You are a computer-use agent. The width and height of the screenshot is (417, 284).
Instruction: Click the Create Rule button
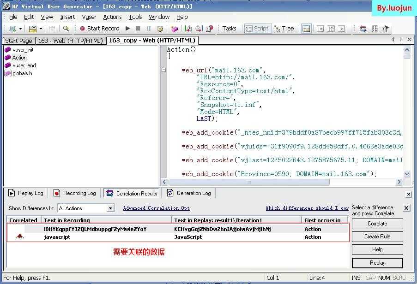click(377, 237)
